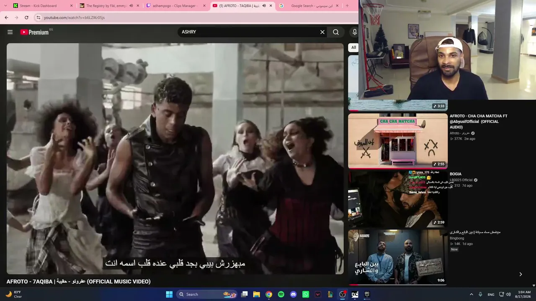Viewport: 536px width, 301px height.
Task: Click the AFROTO - 7AQIBA video title
Action: (78, 282)
